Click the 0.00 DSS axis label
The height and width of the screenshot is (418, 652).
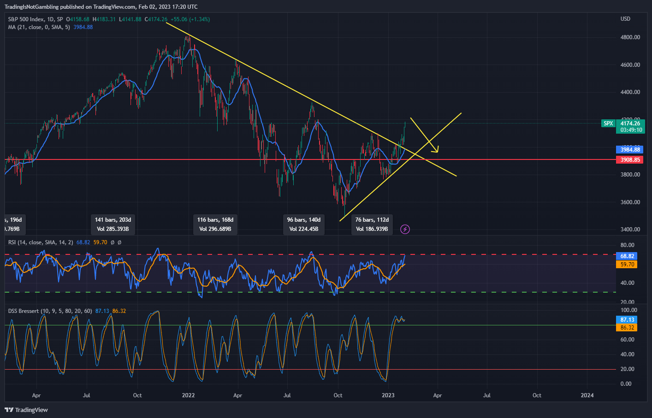coord(626,384)
